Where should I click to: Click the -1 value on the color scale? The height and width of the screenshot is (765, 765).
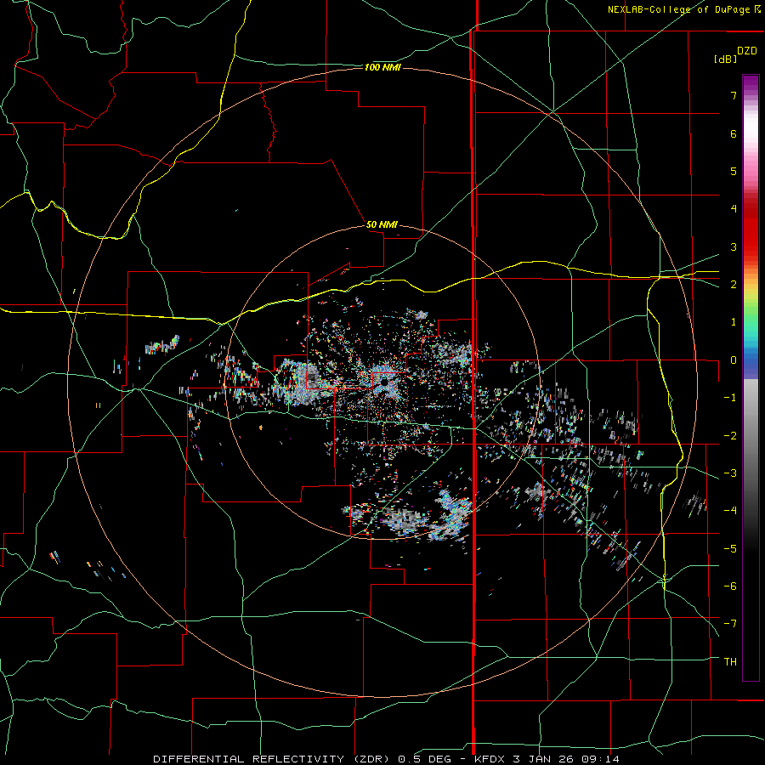pos(730,398)
